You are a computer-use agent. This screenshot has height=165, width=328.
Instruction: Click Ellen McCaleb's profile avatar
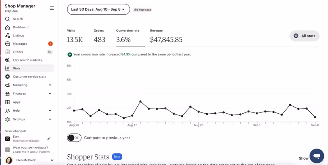pos(9,160)
